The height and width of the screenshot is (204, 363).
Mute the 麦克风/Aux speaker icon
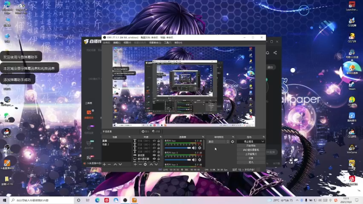click(194, 148)
